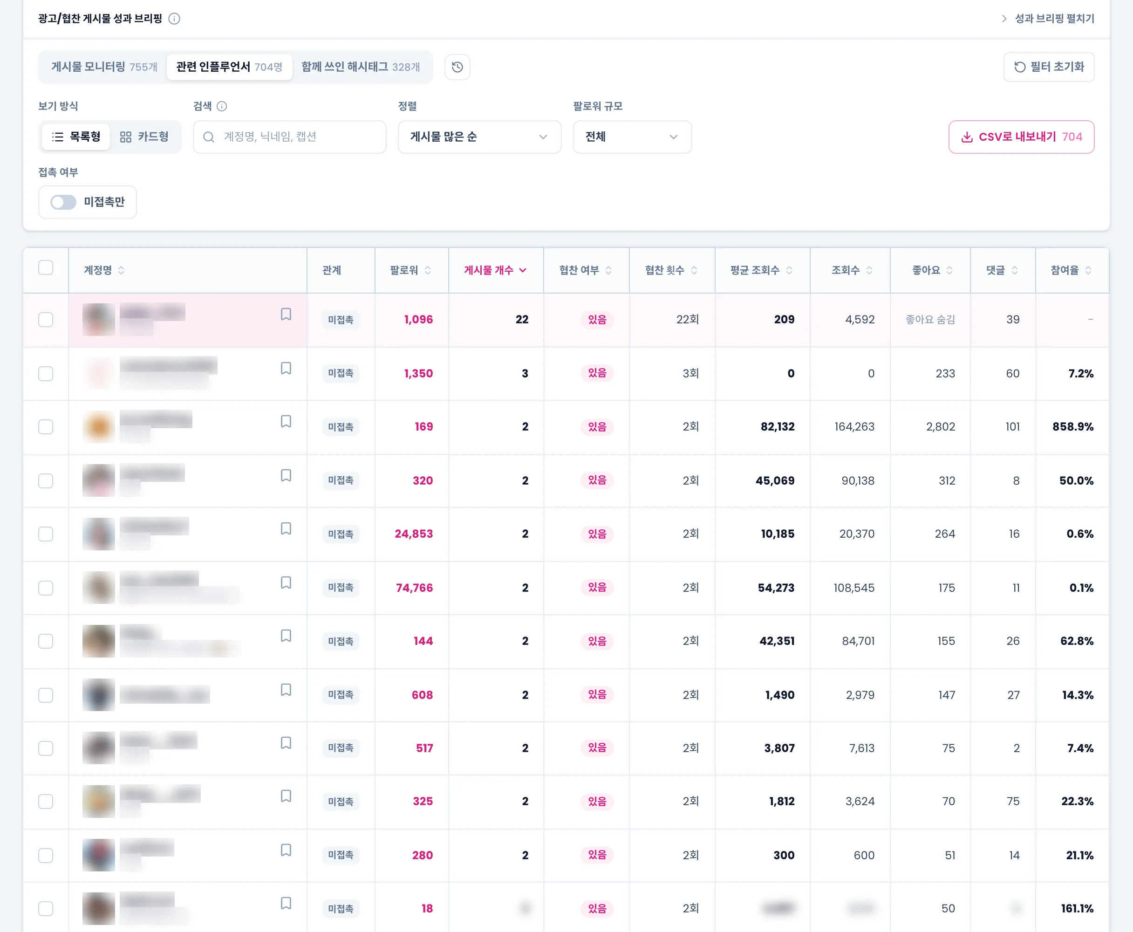This screenshot has width=1133, height=932.
Task: Select 카드형 view mode
Action: [144, 137]
